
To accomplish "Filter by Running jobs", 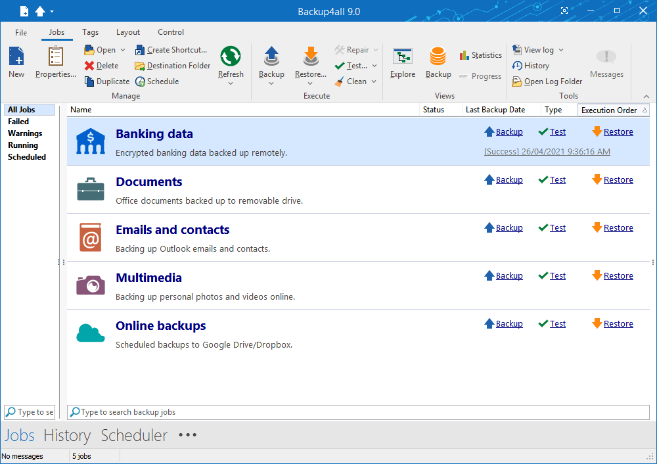I will [x=23, y=145].
